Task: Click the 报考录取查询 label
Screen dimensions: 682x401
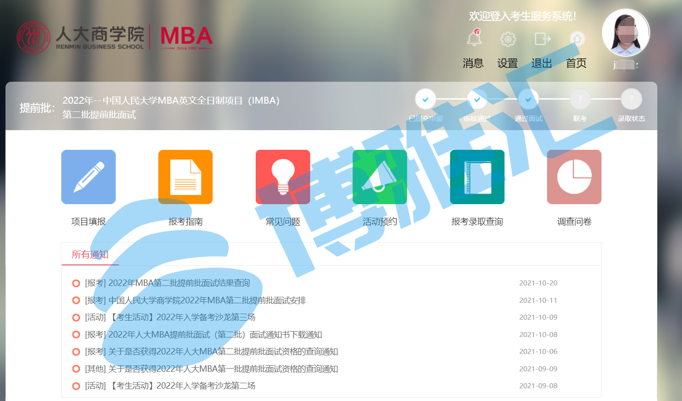Action: click(477, 222)
